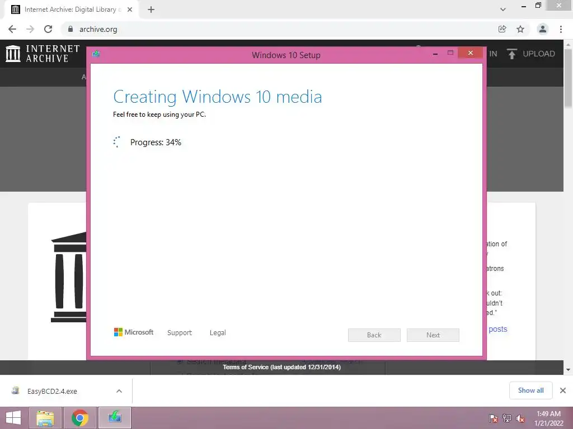The width and height of the screenshot is (573, 429).
Task: Click the Chrome forward arrow
Action: (x=30, y=29)
